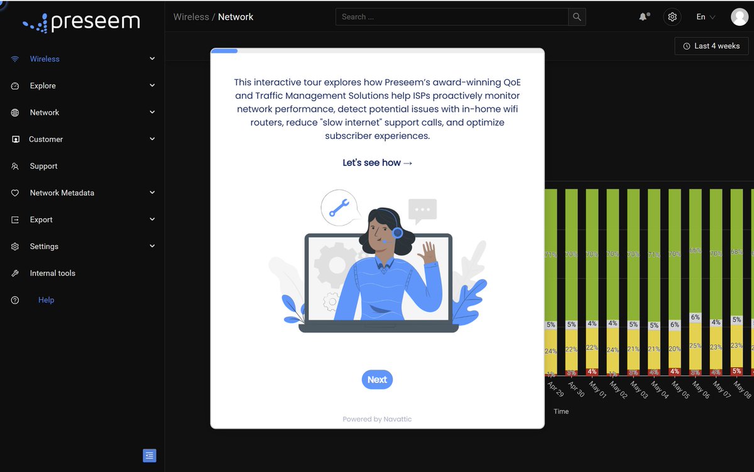This screenshot has width=754, height=472.
Task: Open the top bar settings gear
Action: 672,17
